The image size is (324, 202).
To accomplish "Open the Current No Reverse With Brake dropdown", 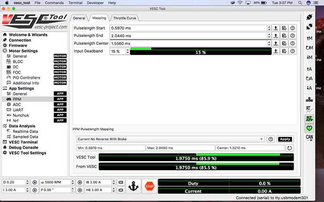I will 170,139.
